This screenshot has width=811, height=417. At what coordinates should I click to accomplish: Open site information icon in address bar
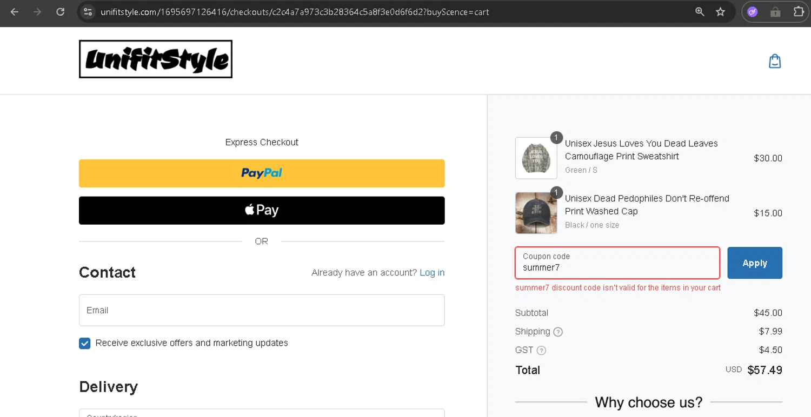click(x=88, y=11)
